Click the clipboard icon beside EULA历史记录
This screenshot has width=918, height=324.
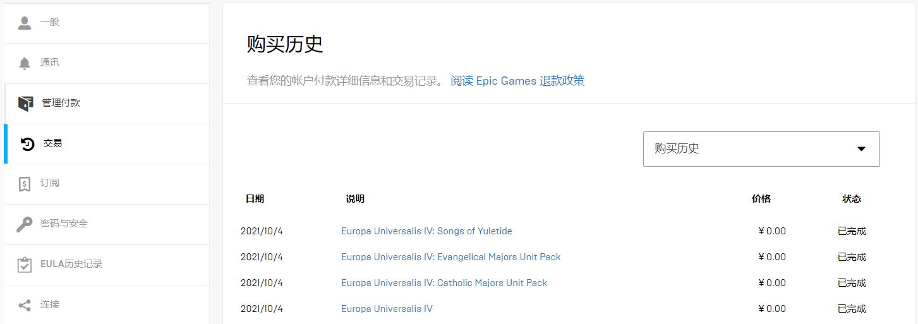[x=25, y=265]
